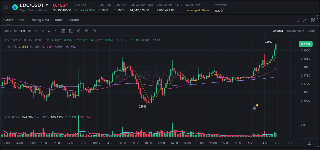Star EDU/USDT as a favorite pair
This screenshot has width=320, height=150.
click(x=7, y=7)
